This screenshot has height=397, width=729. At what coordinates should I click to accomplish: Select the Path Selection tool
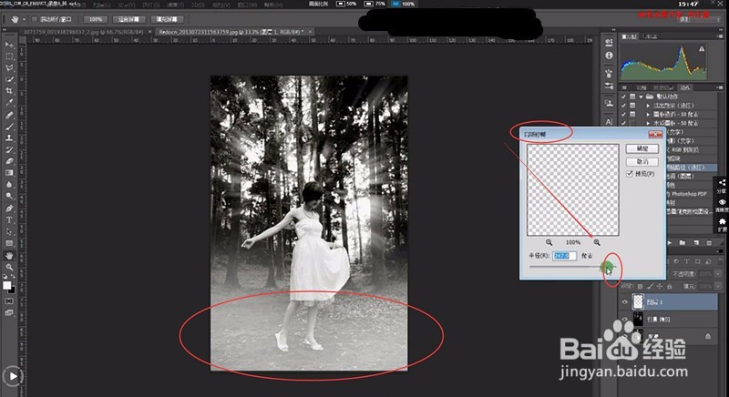pyautogui.click(x=9, y=231)
